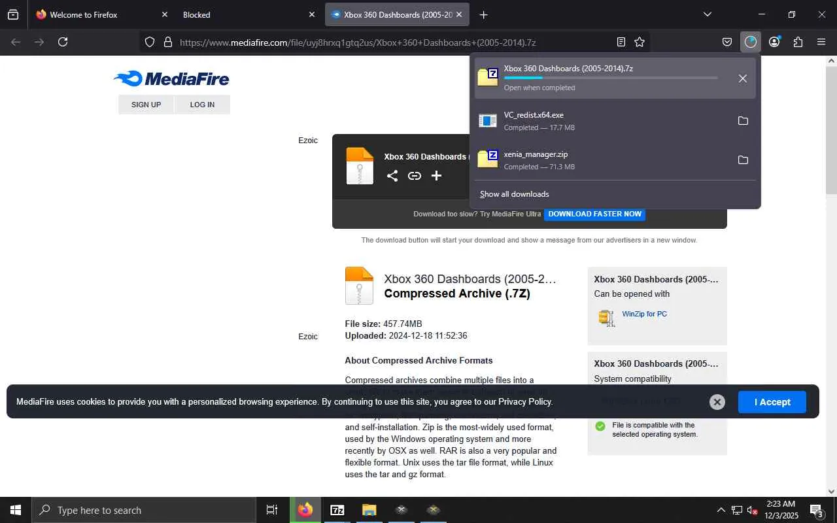
Task: Click the taskbar clock showing 2:23 AM
Action: [780, 510]
